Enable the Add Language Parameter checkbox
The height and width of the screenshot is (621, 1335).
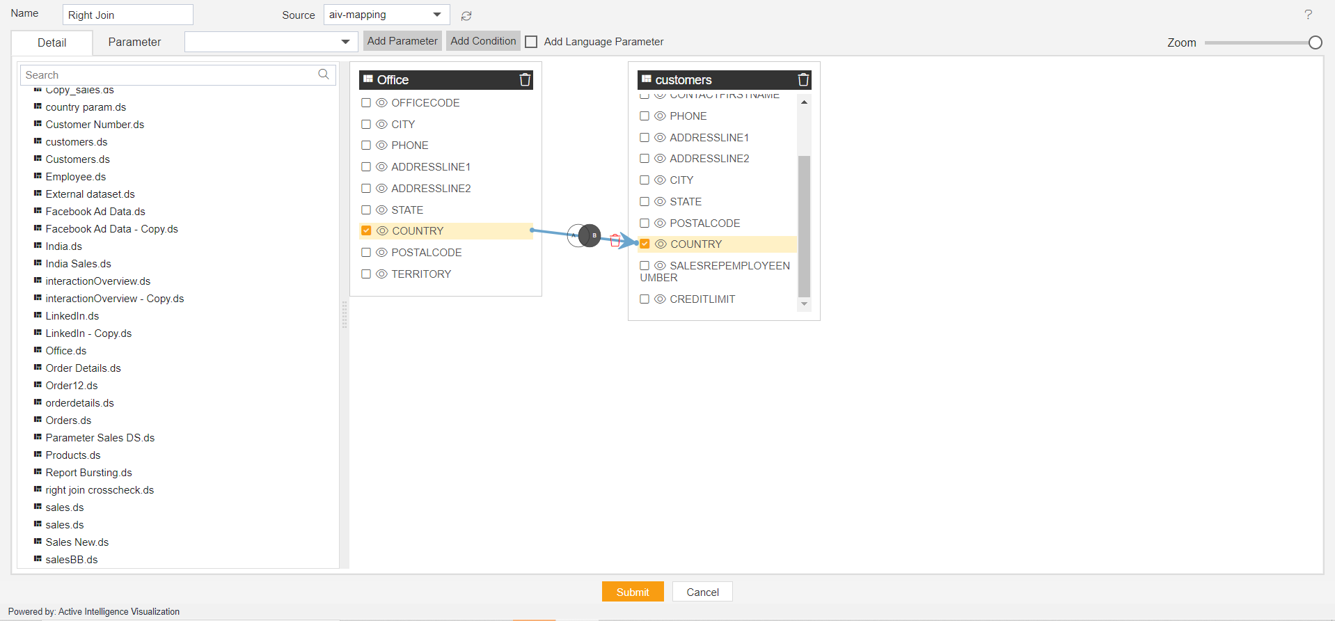click(x=531, y=42)
